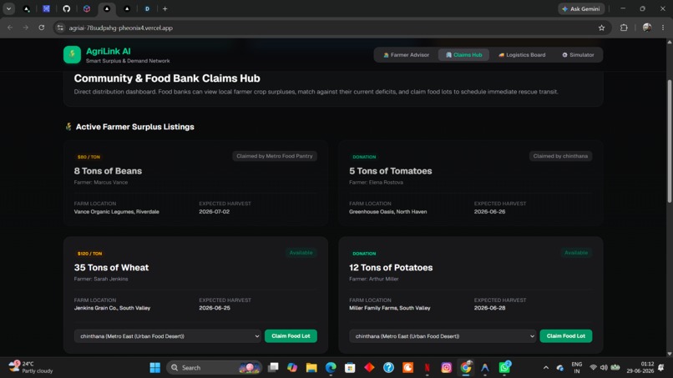The width and height of the screenshot is (673, 378).
Task: Open the tab search dropdown arrow
Action: tap(8, 8)
